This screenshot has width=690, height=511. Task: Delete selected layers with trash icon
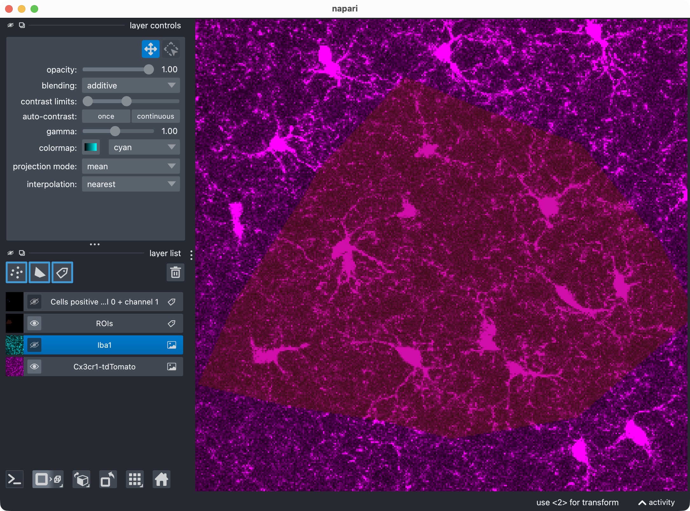pos(175,272)
